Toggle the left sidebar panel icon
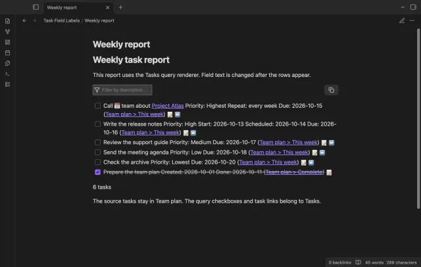The width and height of the screenshot is (421, 267). 36,7
